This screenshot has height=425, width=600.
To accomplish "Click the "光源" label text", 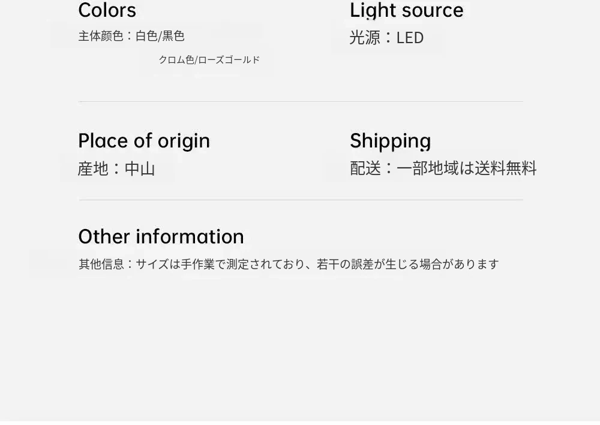I will coord(365,38).
